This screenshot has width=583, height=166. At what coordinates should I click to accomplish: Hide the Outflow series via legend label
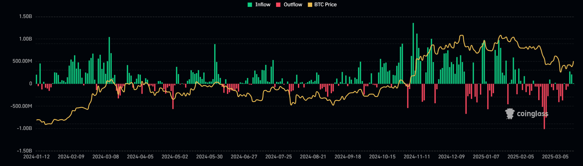pyautogui.click(x=293, y=5)
